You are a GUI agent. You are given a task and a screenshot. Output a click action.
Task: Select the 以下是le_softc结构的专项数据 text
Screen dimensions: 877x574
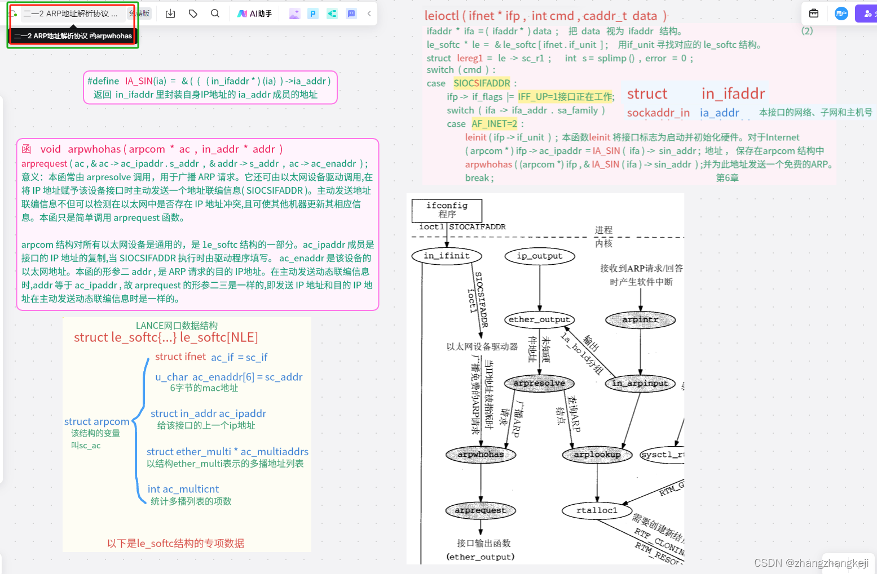175,543
